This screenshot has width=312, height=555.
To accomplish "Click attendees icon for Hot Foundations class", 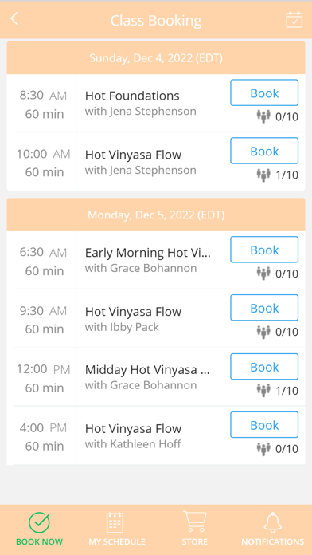I will click(x=263, y=116).
